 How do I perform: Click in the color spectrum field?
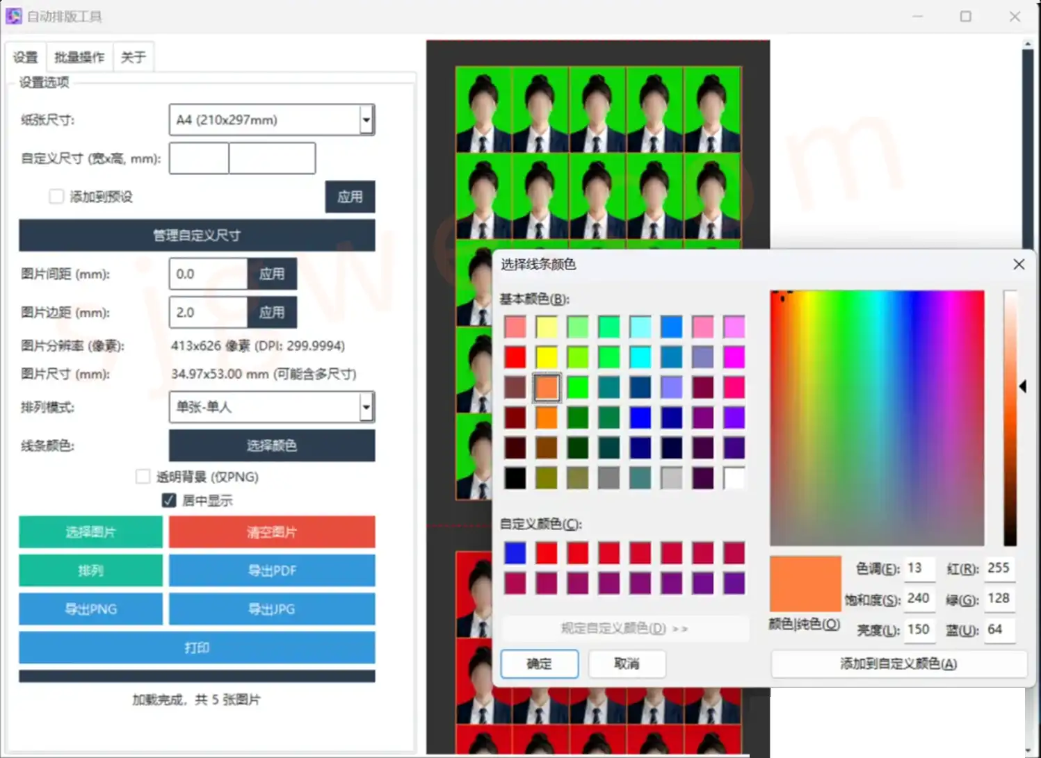tap(877, 418)
